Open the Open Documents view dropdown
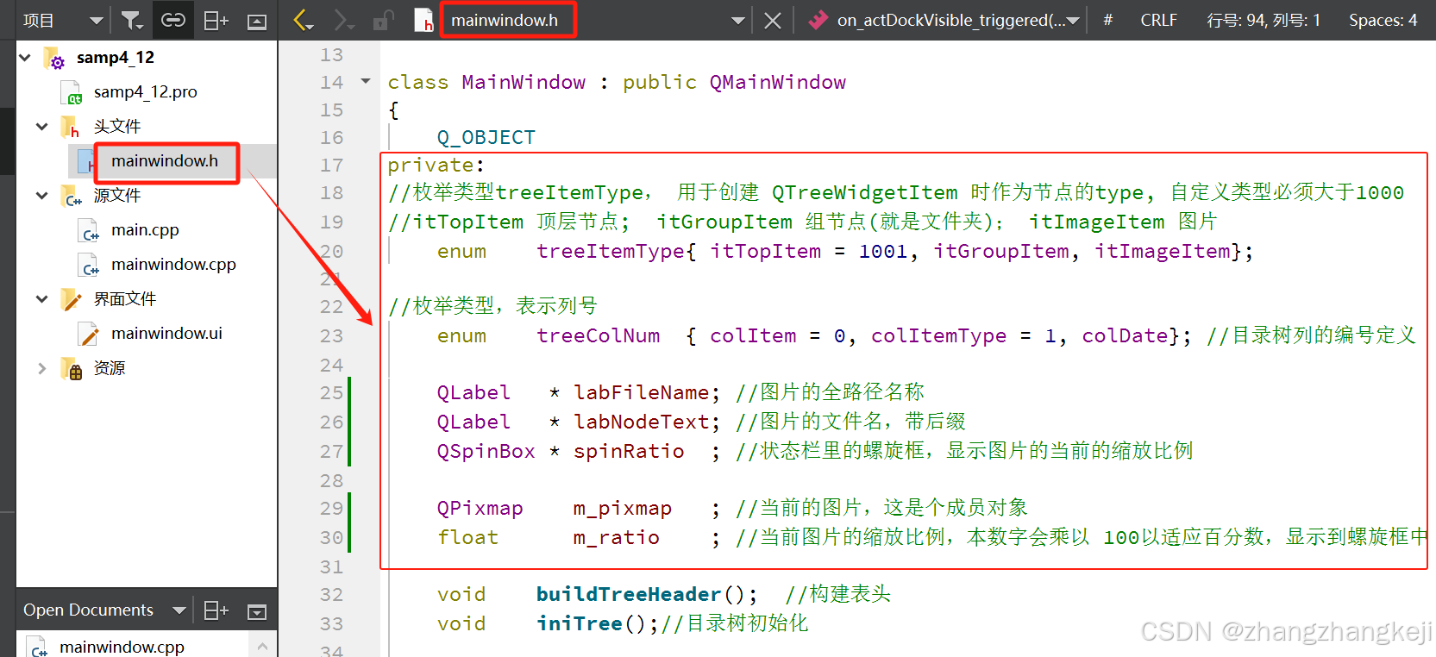The width and height of the screenshot is (1436, 657). coord(179,610)
